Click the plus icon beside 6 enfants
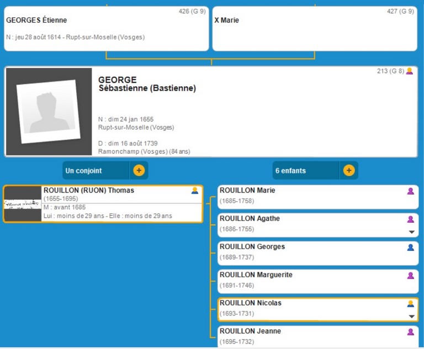The height and width of the screenshot is (349, 424). pos(348,170)
